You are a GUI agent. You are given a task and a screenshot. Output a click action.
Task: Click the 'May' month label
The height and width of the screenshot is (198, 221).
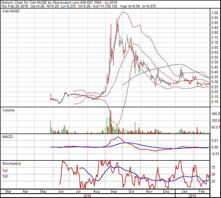tap(43, 191)
